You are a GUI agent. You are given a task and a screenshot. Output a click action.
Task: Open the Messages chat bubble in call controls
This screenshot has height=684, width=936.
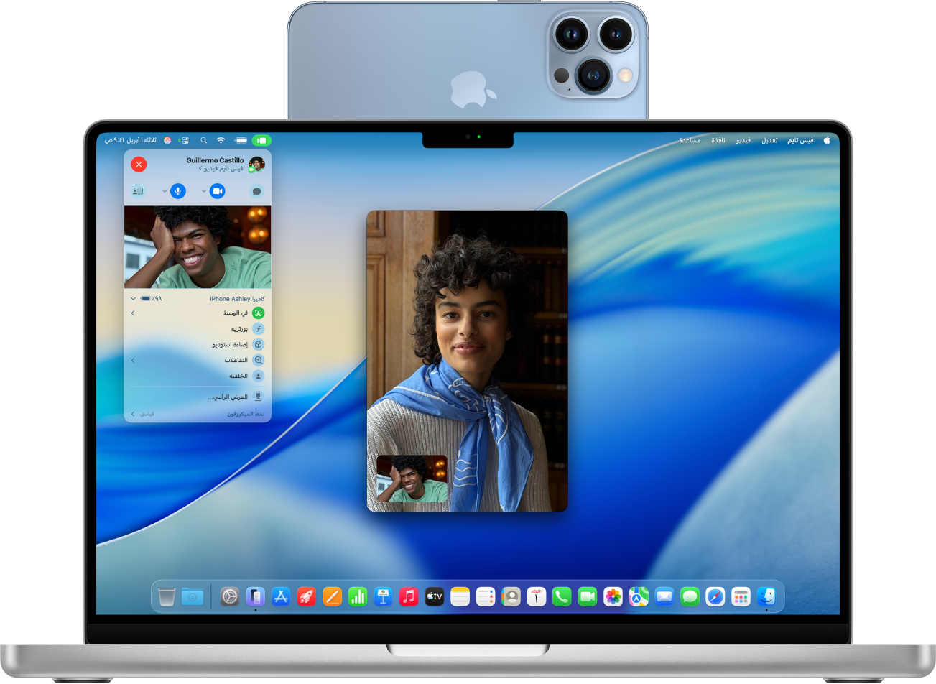256,192
